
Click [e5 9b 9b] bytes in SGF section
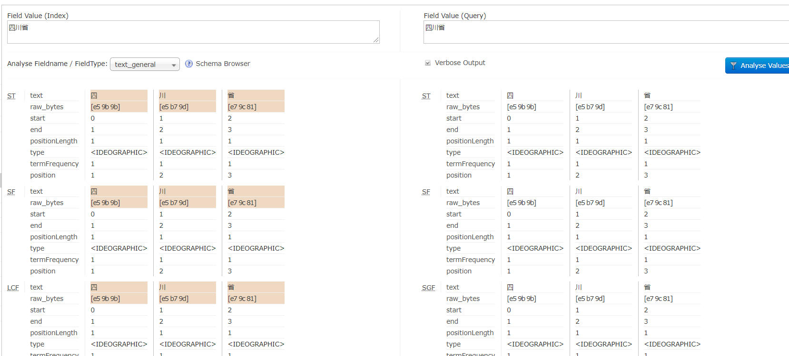pos(522,299)
